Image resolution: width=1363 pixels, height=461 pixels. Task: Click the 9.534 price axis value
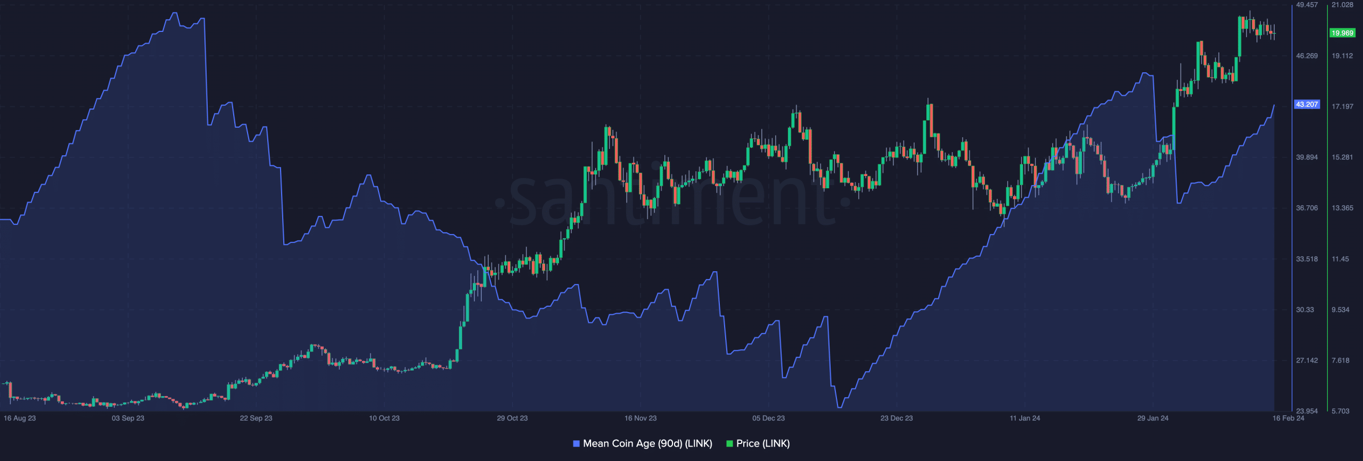point(1341,309)
